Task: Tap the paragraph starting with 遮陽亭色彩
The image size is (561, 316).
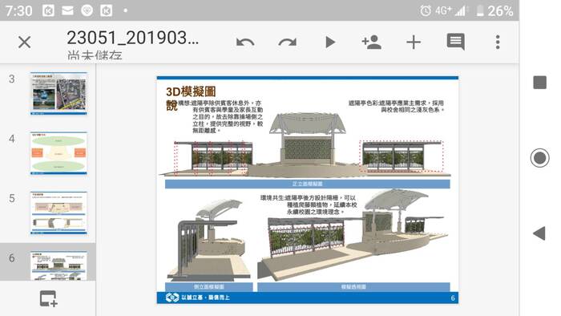Action: (x=397, y=107)
